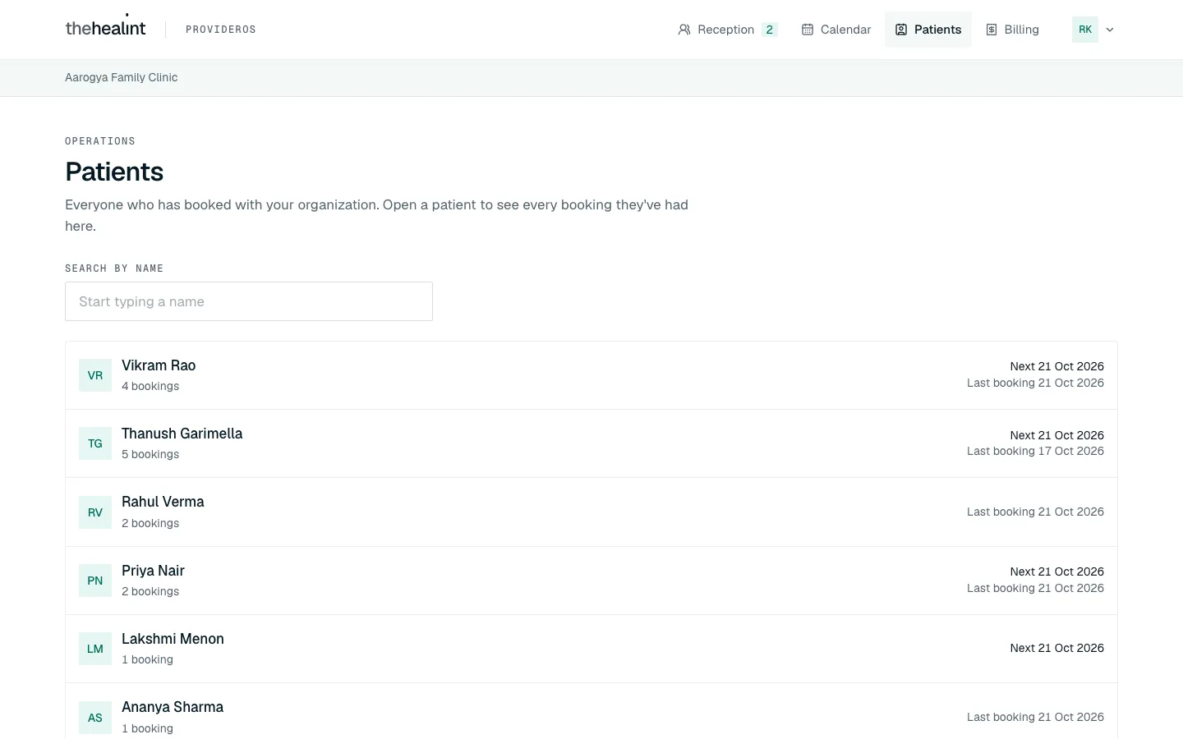Click "Last booking 21 Oct 2026" in Rahul Verma row

tap(1035, 512)
